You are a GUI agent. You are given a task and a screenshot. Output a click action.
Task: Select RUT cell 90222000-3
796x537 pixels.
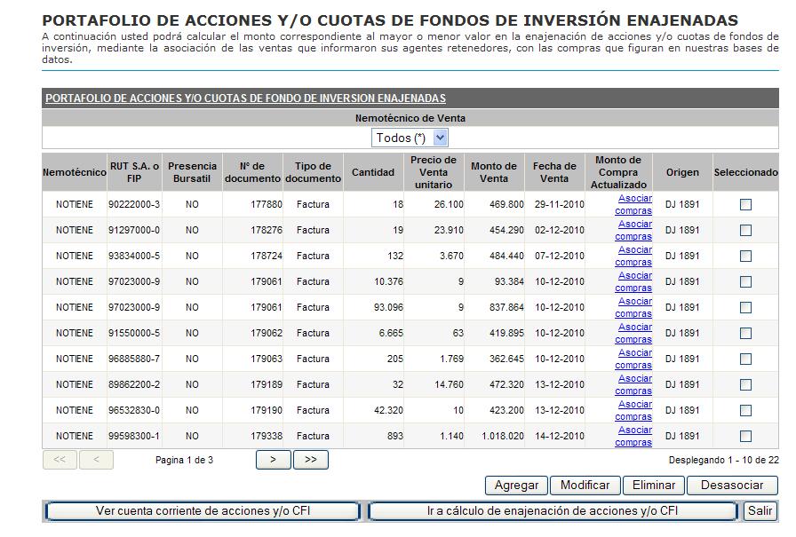pyautogui.click(x=134, y=204)
